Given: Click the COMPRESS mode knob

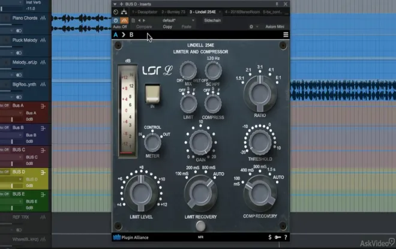Looking at the screenshot, I should pyautogui.click(x=213, y=104).
